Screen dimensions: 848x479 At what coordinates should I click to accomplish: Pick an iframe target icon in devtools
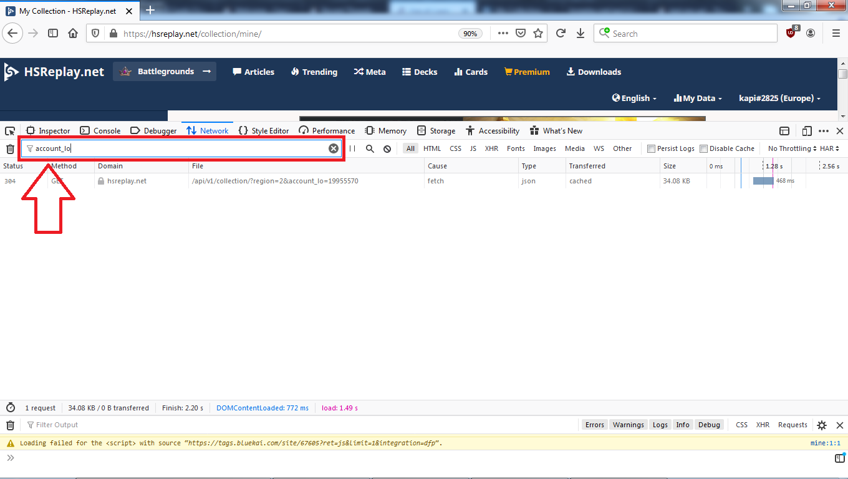pyautogui.click(x=784, y=131)
